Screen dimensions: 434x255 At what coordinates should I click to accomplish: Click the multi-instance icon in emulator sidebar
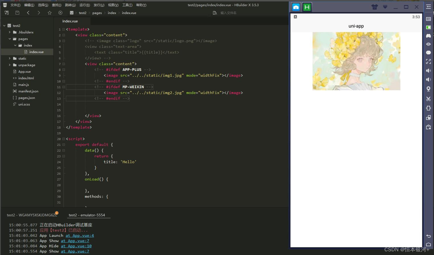tap(428, 117)
